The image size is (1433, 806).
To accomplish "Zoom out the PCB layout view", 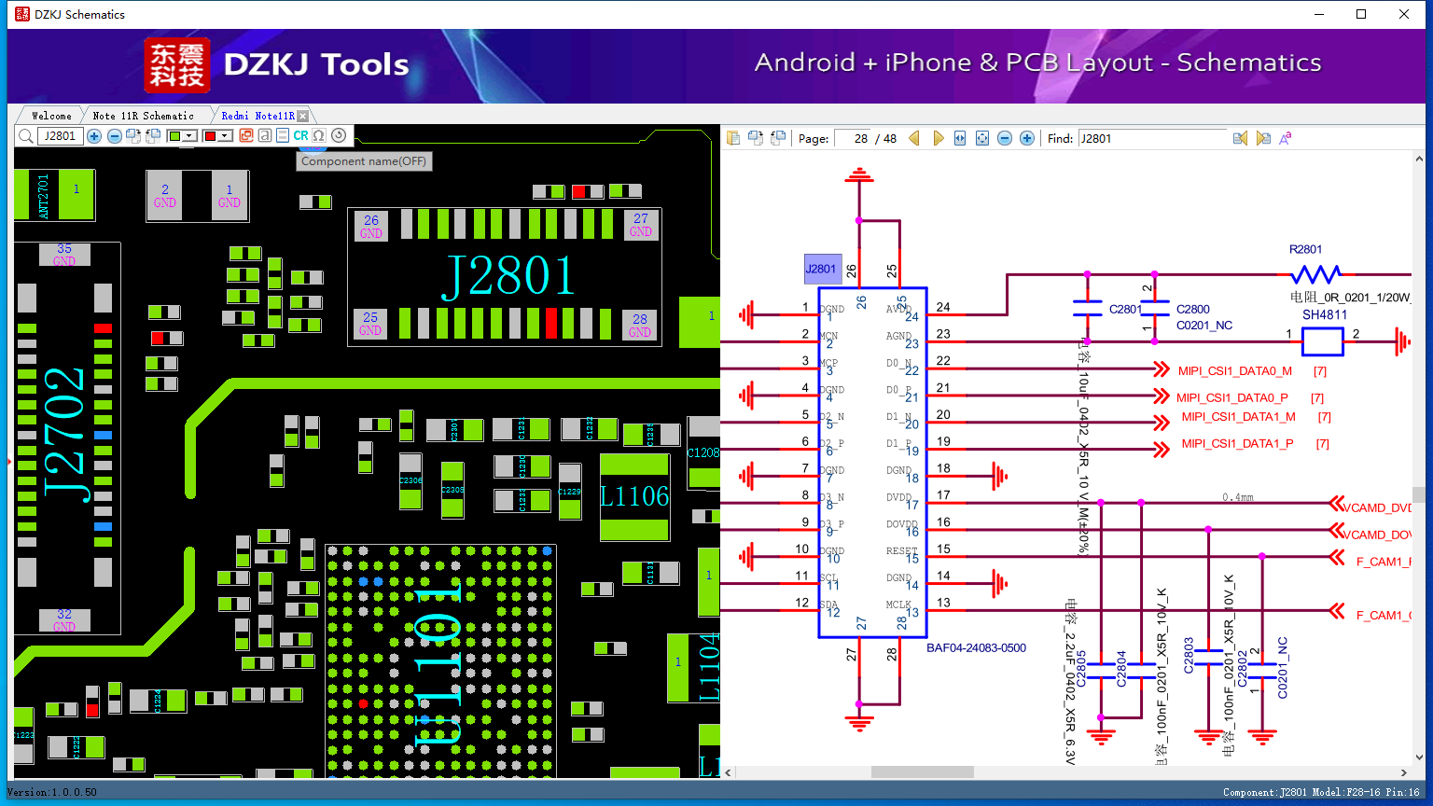I will click(x=114, y=136).
